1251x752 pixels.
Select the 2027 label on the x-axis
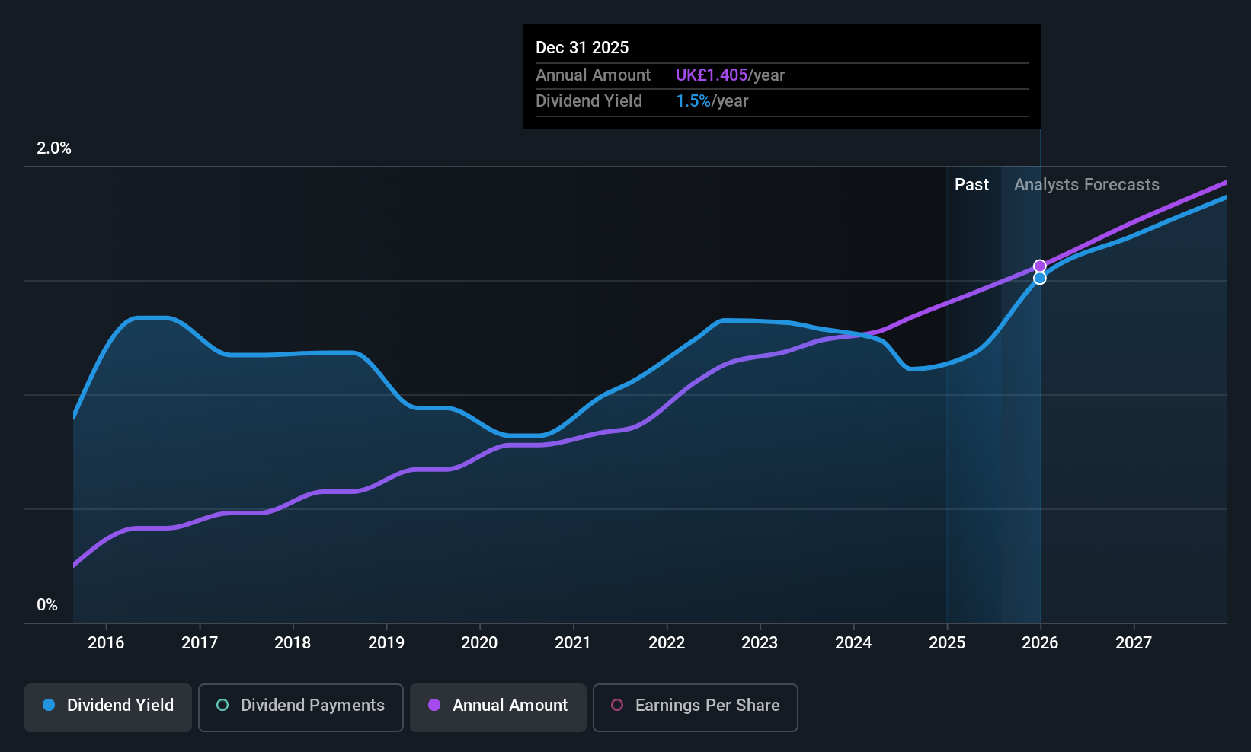click(1134, 643)
